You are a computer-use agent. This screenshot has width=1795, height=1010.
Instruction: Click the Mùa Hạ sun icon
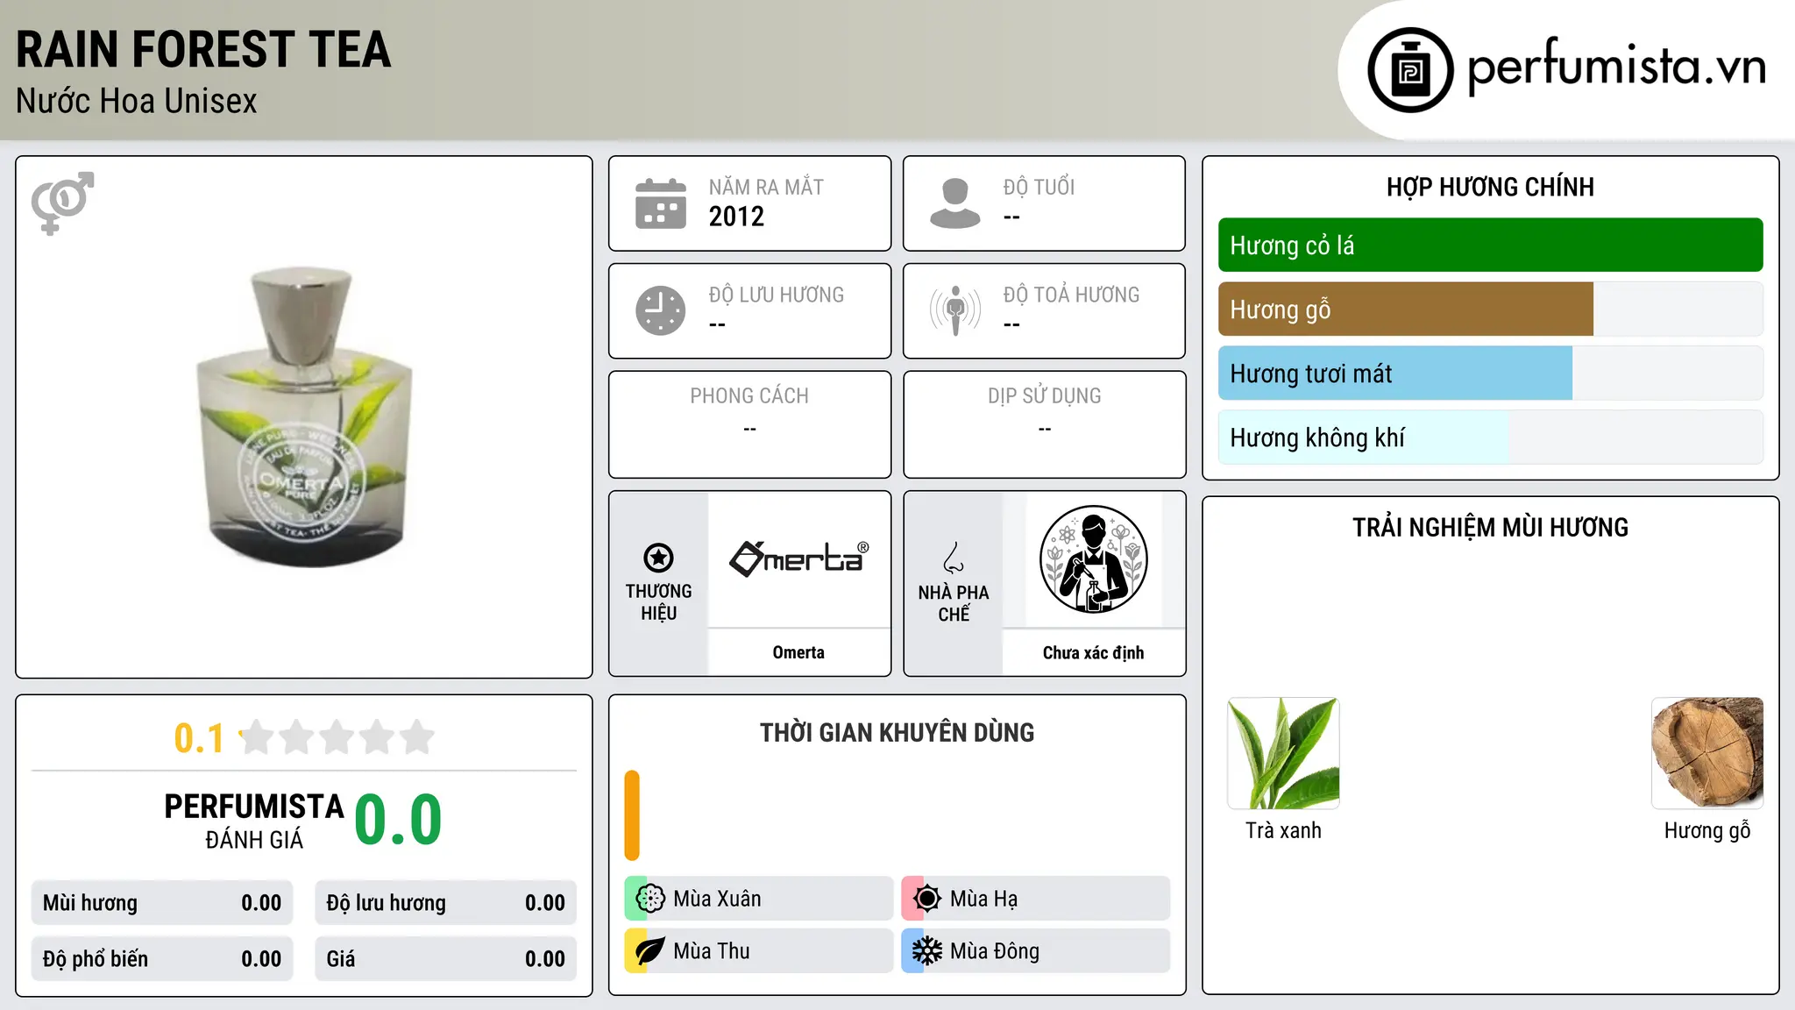click(x=927, y=899)
